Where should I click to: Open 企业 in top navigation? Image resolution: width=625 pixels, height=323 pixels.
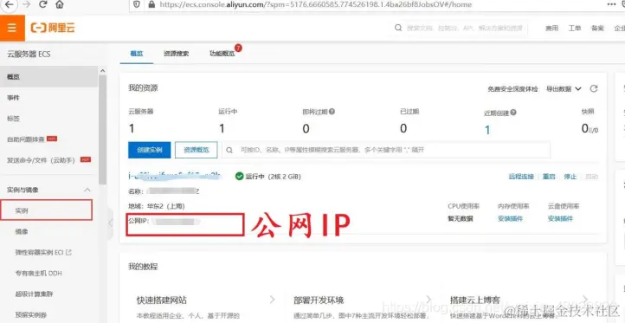coord(620,29)
